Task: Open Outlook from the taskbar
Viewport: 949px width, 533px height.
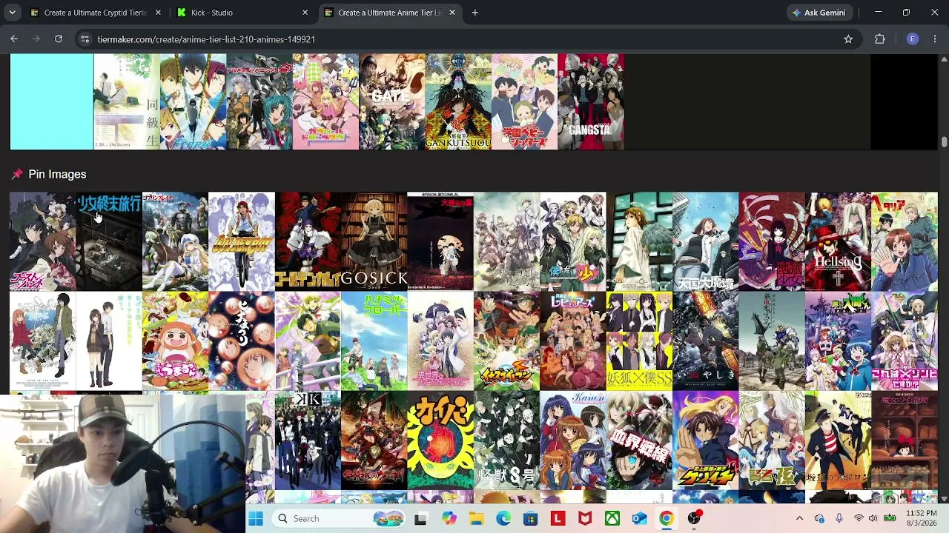Action: click(x=640, y=519)
